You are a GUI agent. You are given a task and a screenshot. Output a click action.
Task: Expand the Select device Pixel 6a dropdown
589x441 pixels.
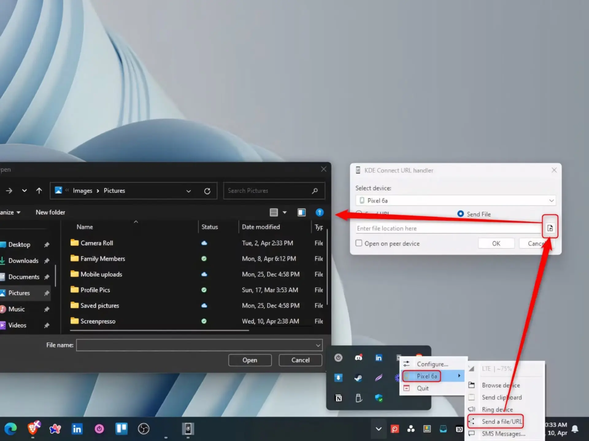tap(551, 200)
